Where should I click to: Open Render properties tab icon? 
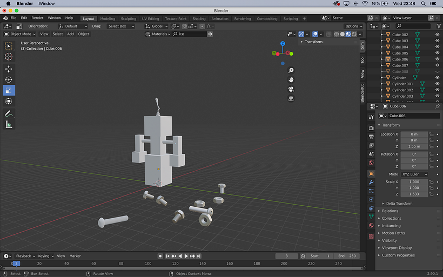[x=371, y=128]
